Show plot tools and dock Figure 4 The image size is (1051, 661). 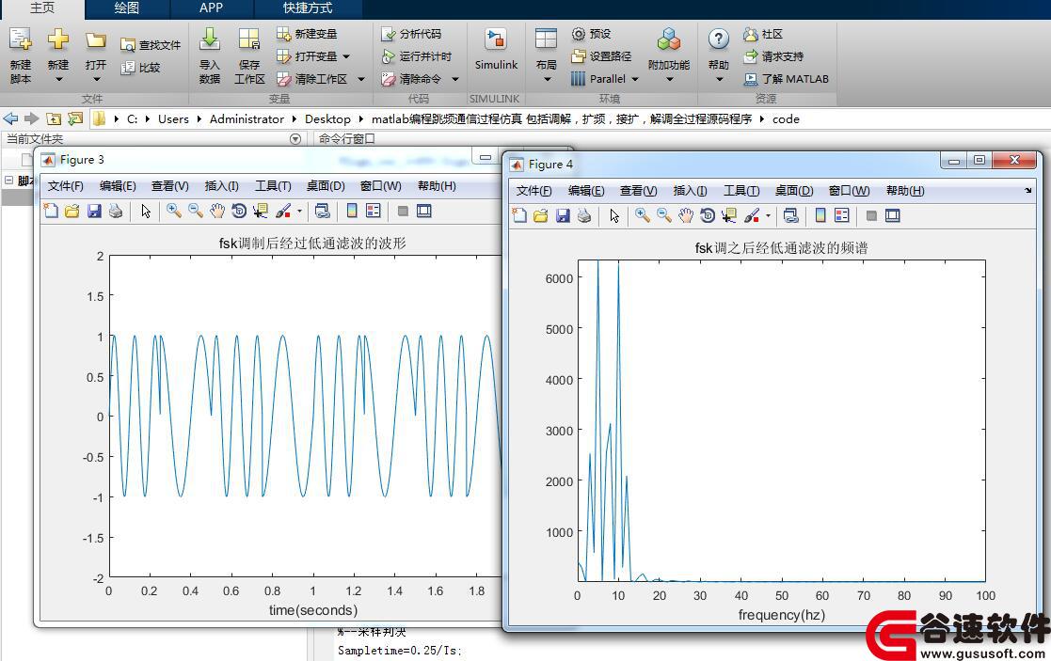click(892, 215)
